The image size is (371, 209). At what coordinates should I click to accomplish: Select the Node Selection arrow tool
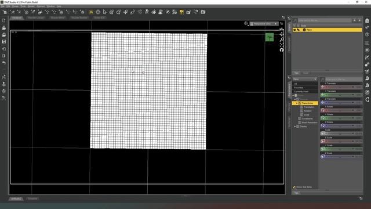tap(104, 12)
